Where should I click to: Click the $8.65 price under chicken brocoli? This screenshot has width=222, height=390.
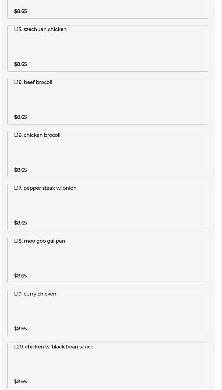click(x=21, y=170)
